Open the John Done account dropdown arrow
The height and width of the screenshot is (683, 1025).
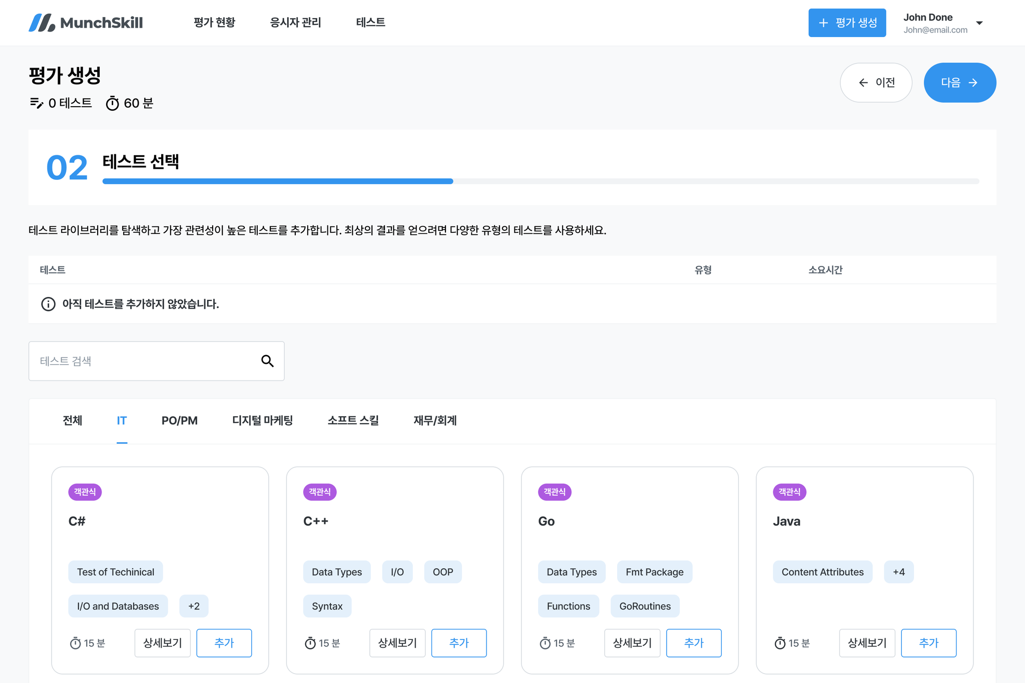coord(979,23)
